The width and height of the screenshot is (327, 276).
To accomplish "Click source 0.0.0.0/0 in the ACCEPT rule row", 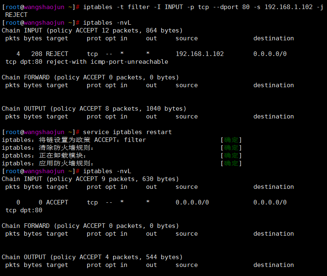I will (x=192, y=202).
